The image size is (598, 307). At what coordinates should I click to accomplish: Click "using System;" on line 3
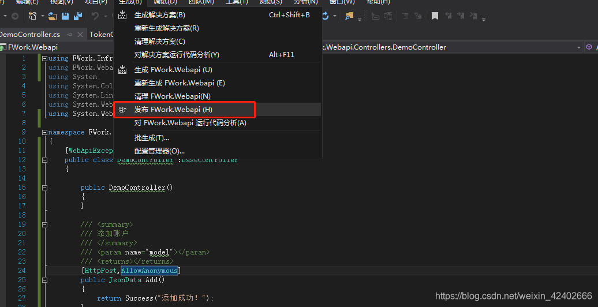pyautogui.click(x=74, y=77)
